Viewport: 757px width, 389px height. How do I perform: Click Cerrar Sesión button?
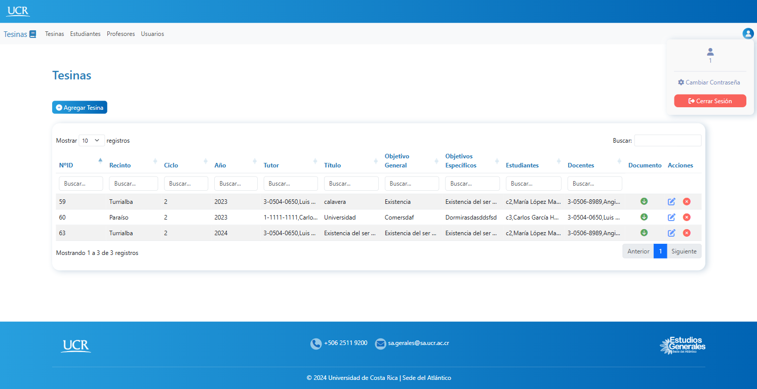click(x=710, y=101)
